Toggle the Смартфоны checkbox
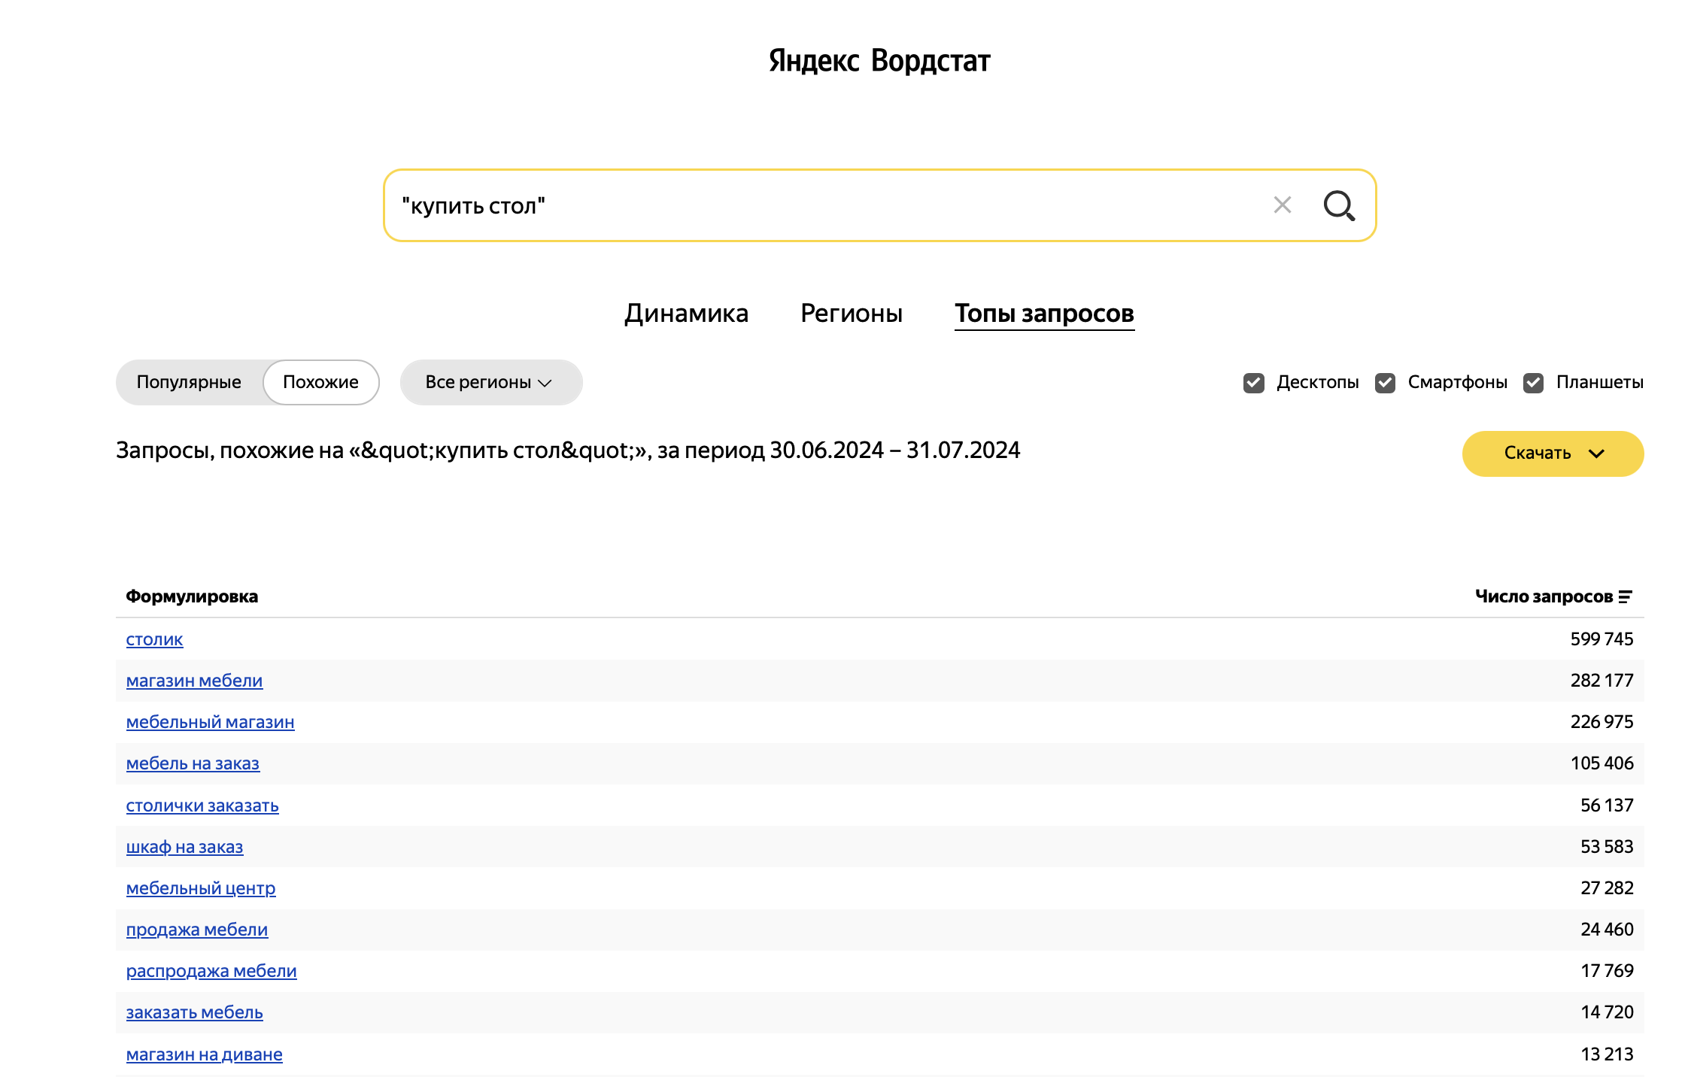The image size is (1688, 1077). click(1385, 383)
